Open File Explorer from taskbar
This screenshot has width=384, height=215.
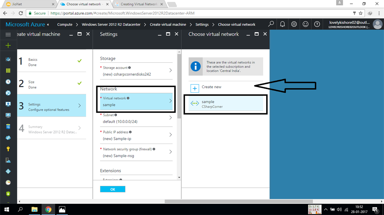34,209
